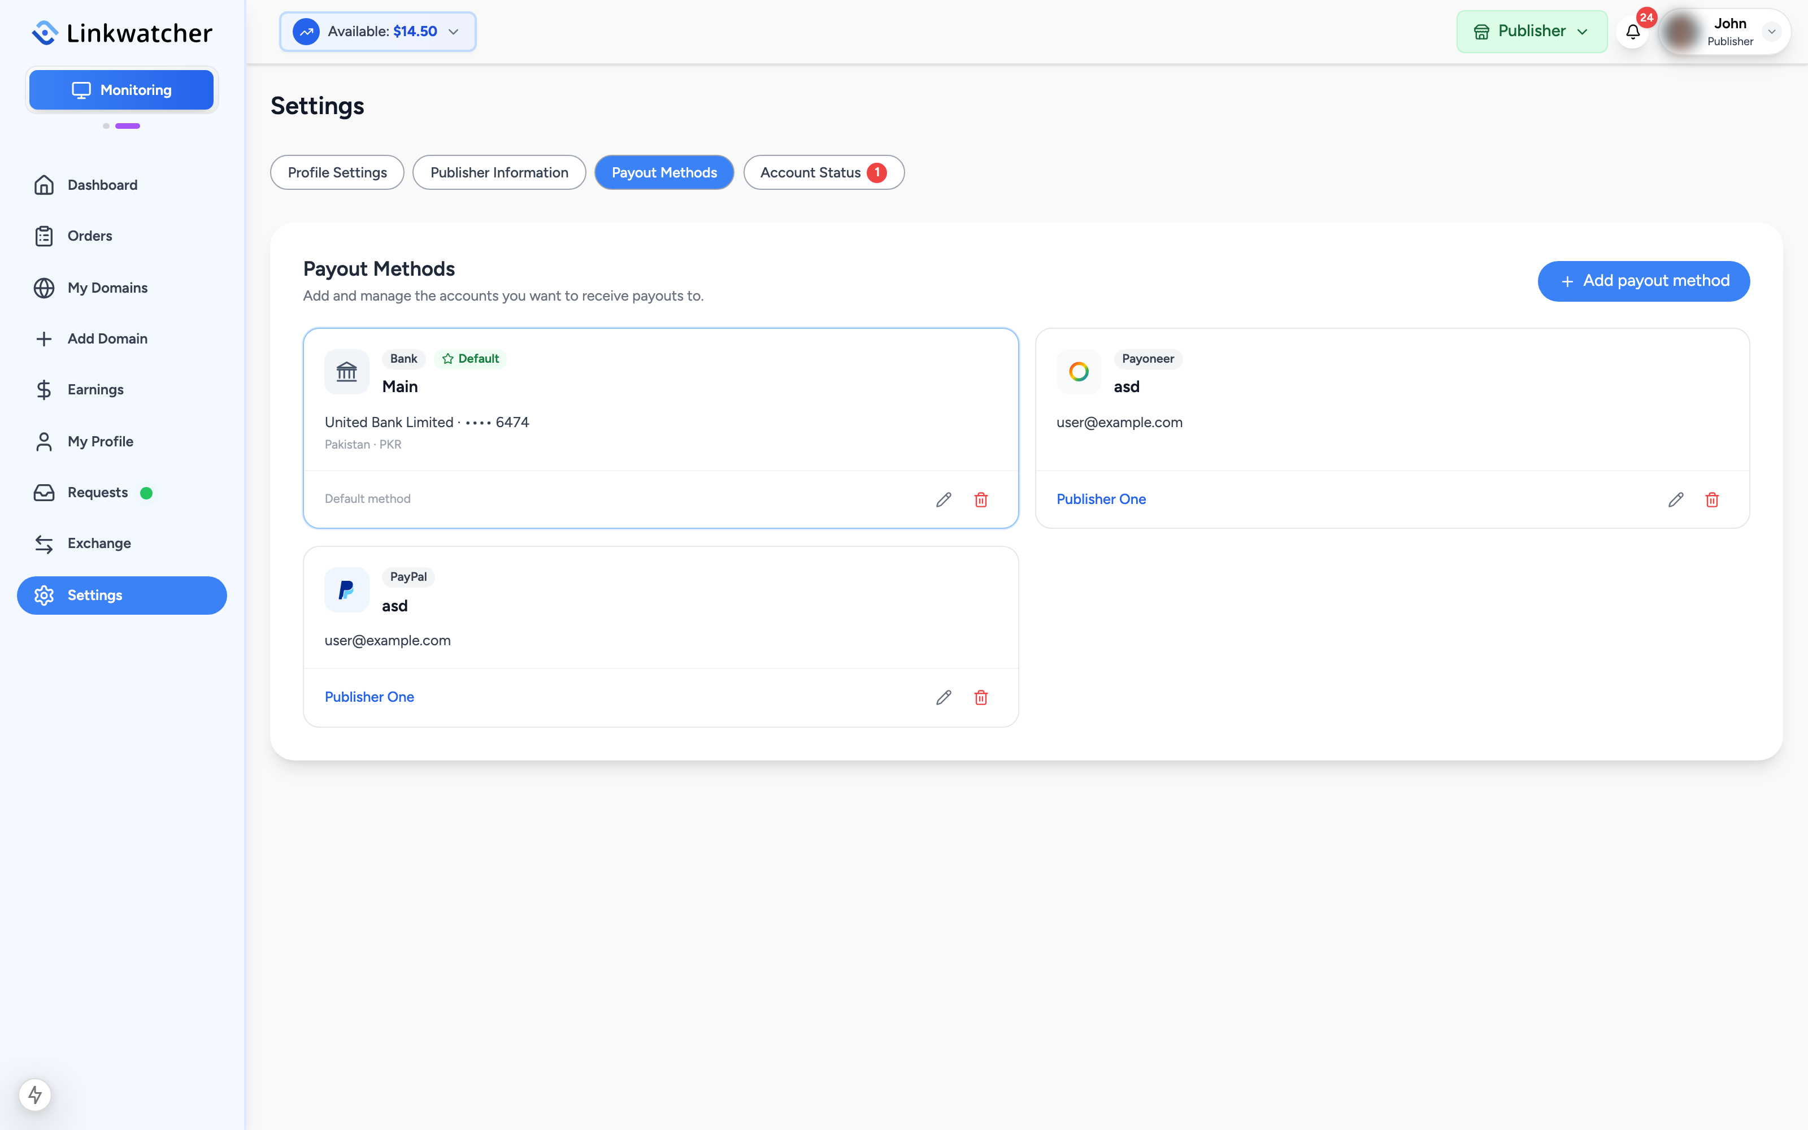Delete the PayPal payout method

(x=981, y=697)
